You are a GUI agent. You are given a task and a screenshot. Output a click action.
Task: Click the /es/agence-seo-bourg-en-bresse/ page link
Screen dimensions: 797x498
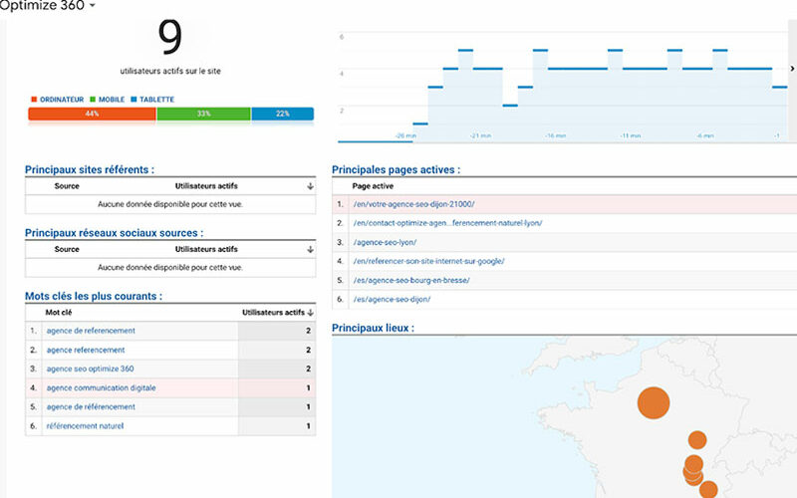pyautogui.click(x=410, y=280)
